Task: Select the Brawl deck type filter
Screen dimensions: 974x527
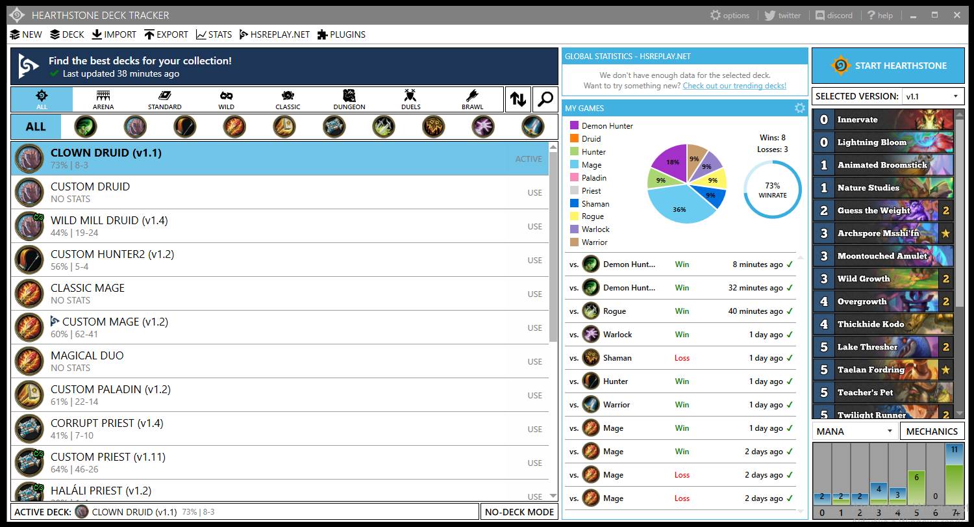Action: (x=472, y=99)
